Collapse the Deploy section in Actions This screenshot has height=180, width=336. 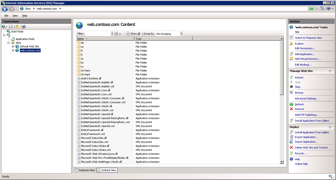pos(330,127)
